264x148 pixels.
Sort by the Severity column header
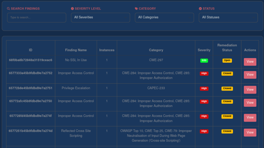(x=204, y=50)
